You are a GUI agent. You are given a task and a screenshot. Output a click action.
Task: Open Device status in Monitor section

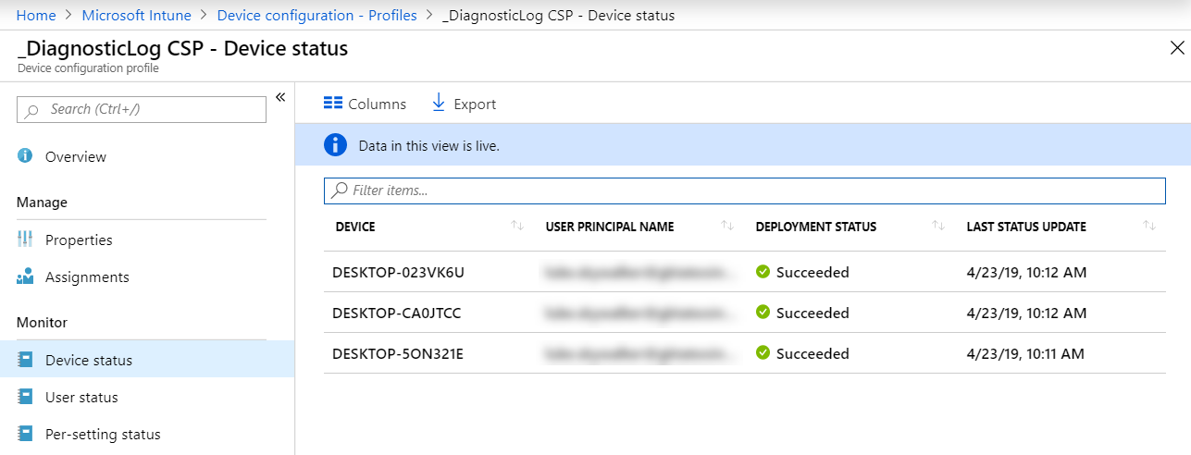click(89, 360)
